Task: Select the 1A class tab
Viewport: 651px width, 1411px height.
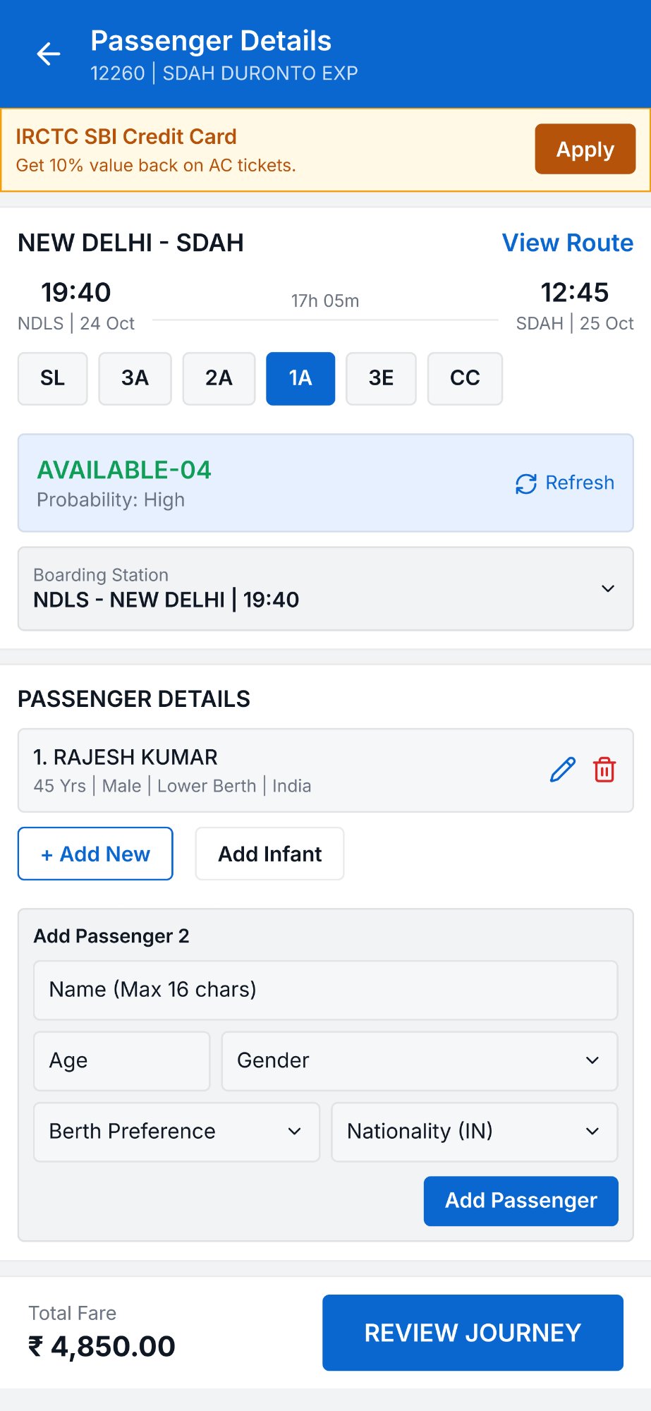Action: (x=300, y=378)
